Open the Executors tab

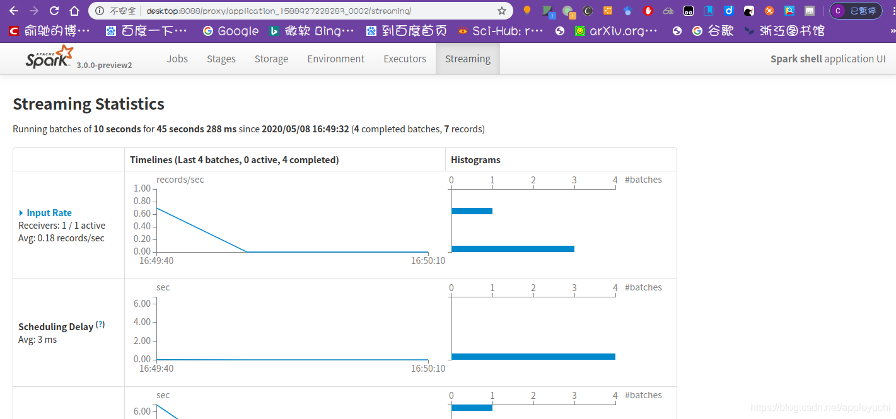pos(404,58)
